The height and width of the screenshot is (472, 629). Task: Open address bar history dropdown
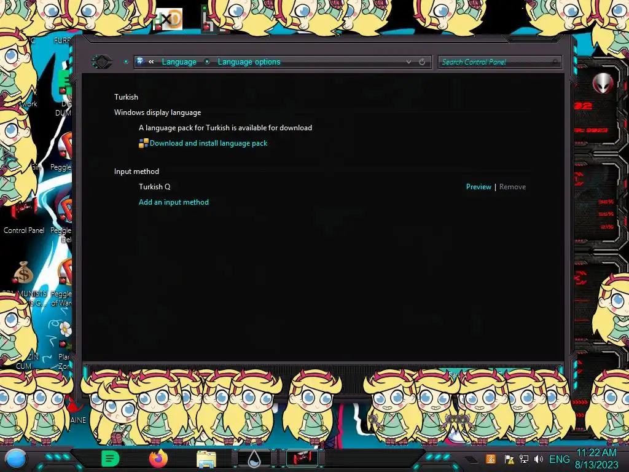point(408,62)
